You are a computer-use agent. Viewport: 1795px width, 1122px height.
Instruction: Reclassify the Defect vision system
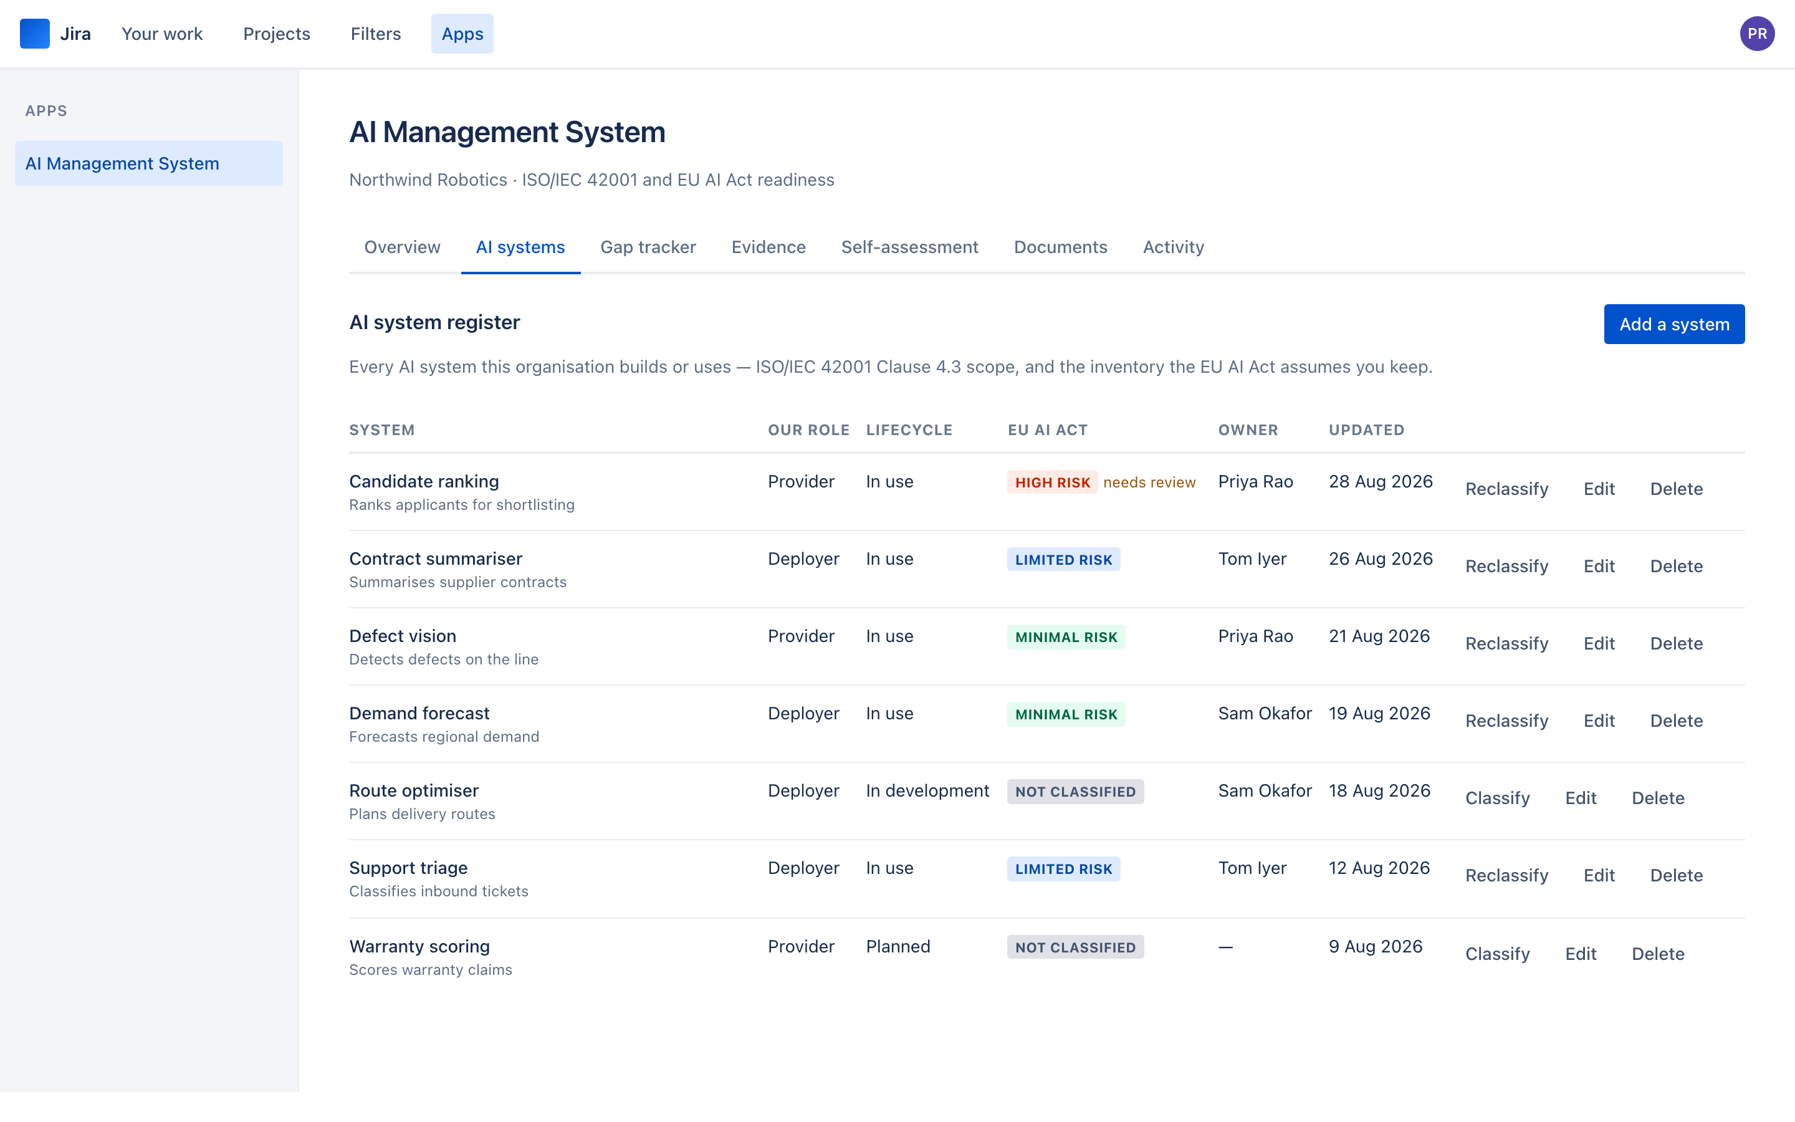(x=1506, y=643)
